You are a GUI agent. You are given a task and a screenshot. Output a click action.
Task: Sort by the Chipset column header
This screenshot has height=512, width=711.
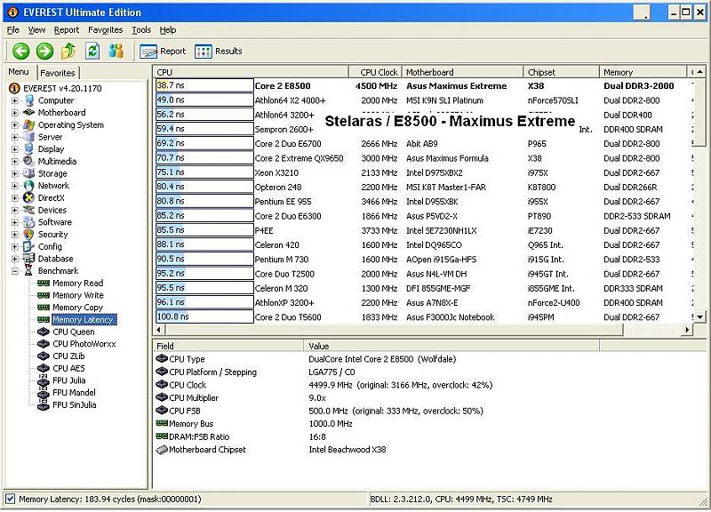click(562, 72)
